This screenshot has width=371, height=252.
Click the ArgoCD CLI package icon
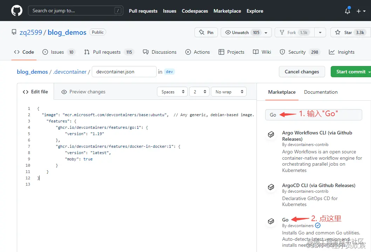click(x=271, y=187)
